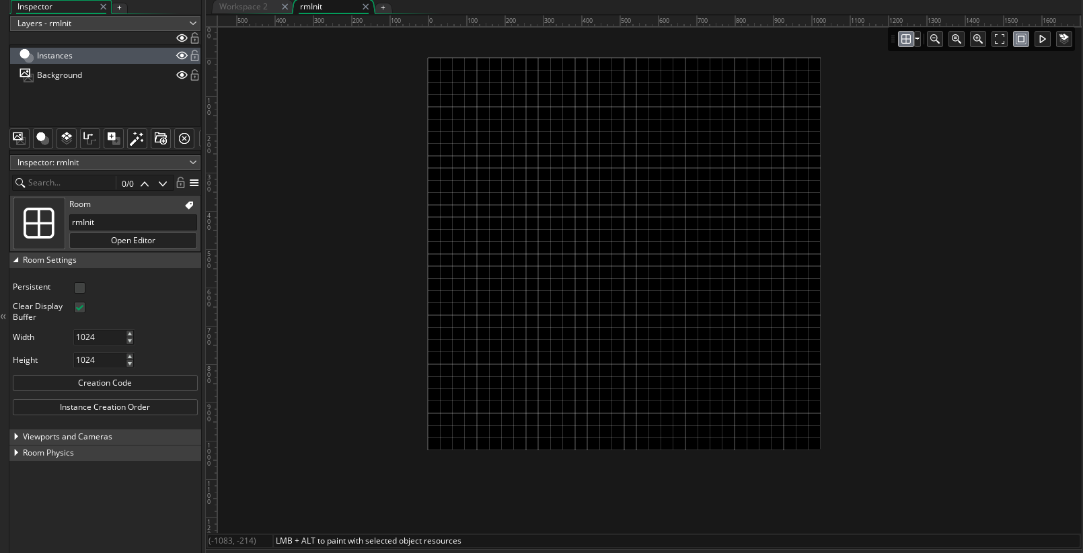Close the Inspector tab
Image resolution: width=1083 pixels, height=553 pixels.
point(103,7)
